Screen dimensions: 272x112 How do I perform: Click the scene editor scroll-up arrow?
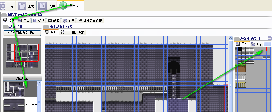tap(230, 38)
